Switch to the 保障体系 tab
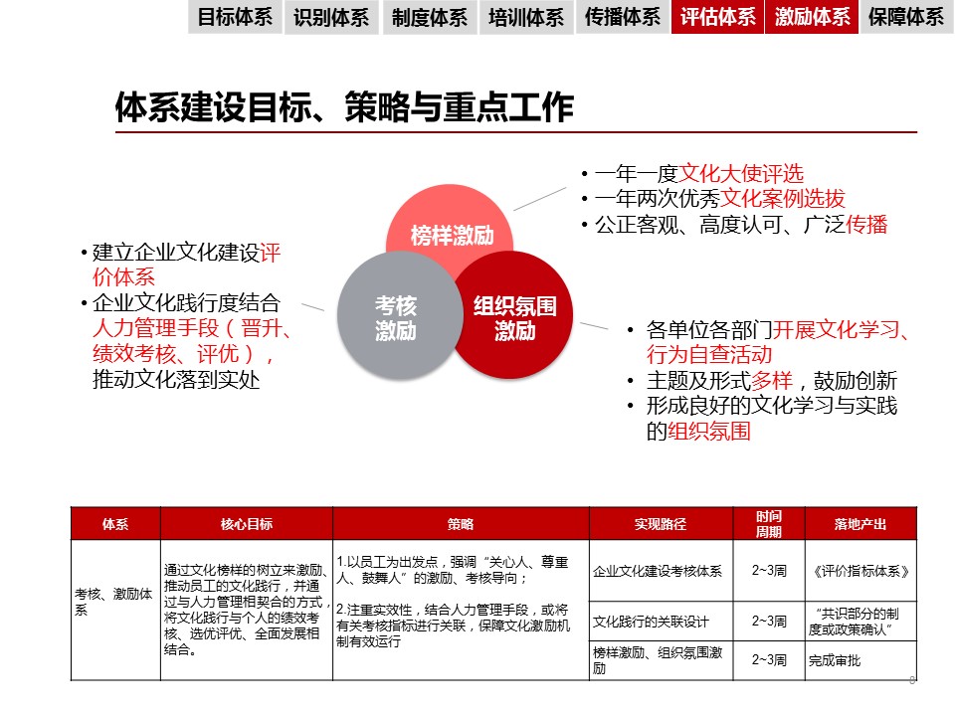The width and height of the screenshot is (955, 716). click(905, 18)
